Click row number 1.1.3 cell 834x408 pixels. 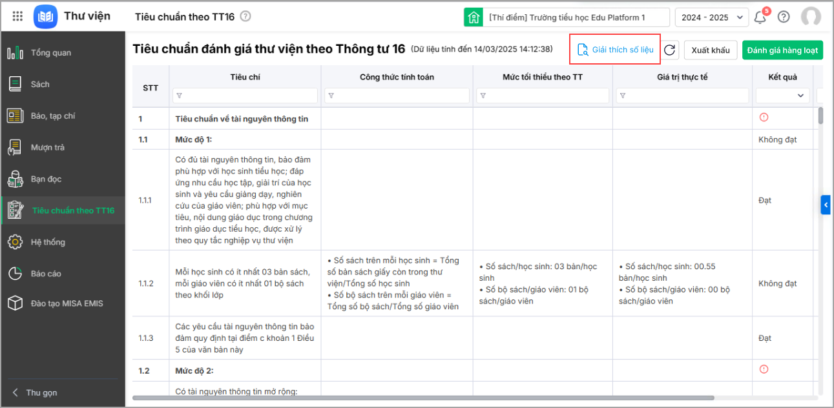click(x=151, y=338)
